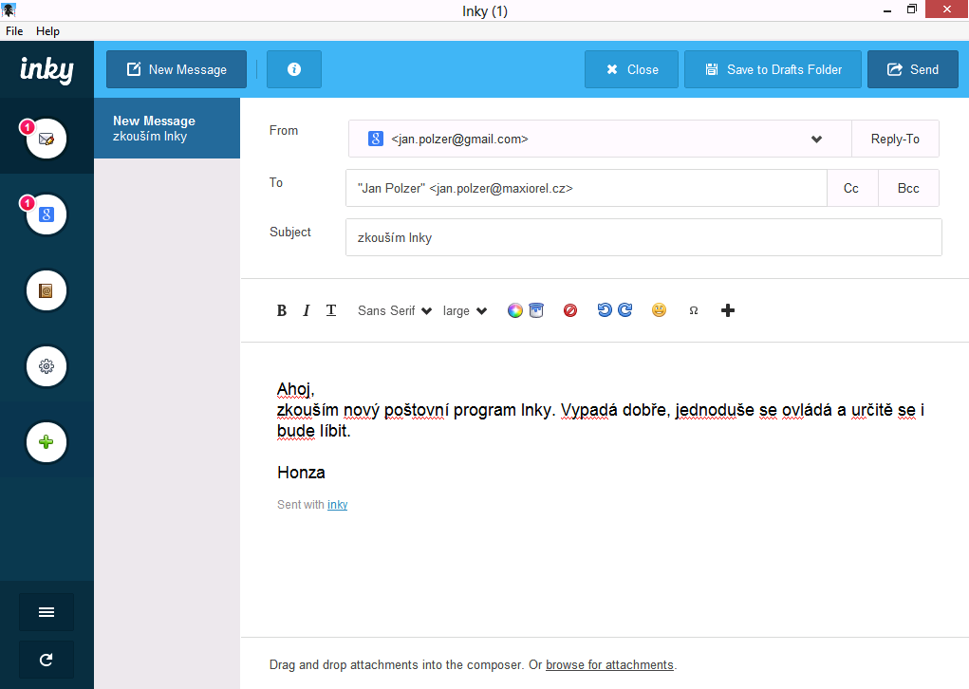The height and width of the screenshot is (689, 969).
Task: Maximize the Inky window
Action: coord(911,9)
